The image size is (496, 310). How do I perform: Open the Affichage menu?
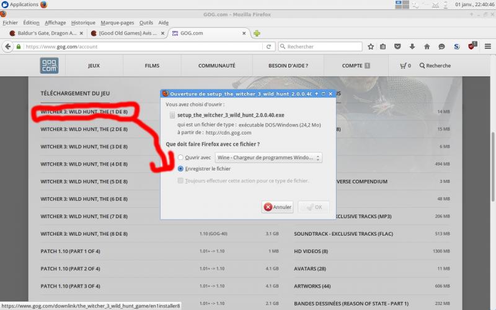(x=55, y=22)
